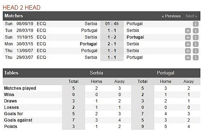Image resolution: width=206 pixels, height=134 pixels.
Task: Open info icon for 29/03/07 match
Action: 196,57
